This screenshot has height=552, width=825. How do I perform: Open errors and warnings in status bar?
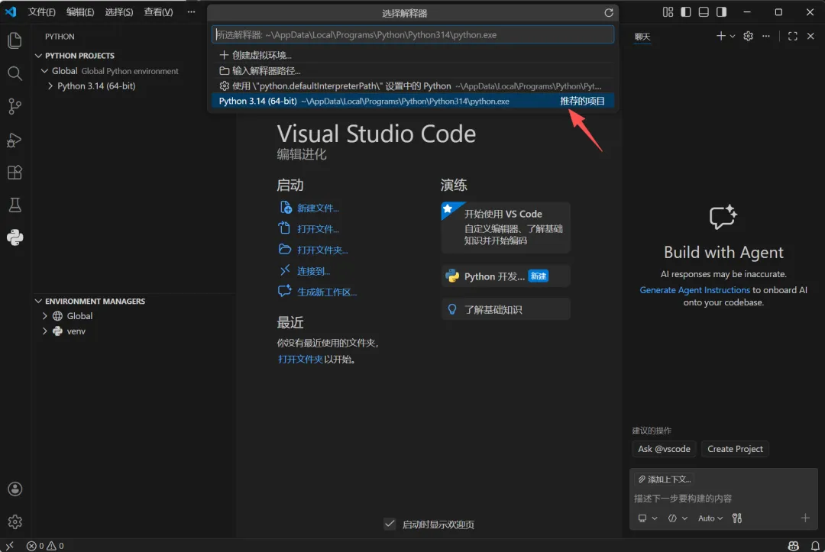(x=45, y=546)
